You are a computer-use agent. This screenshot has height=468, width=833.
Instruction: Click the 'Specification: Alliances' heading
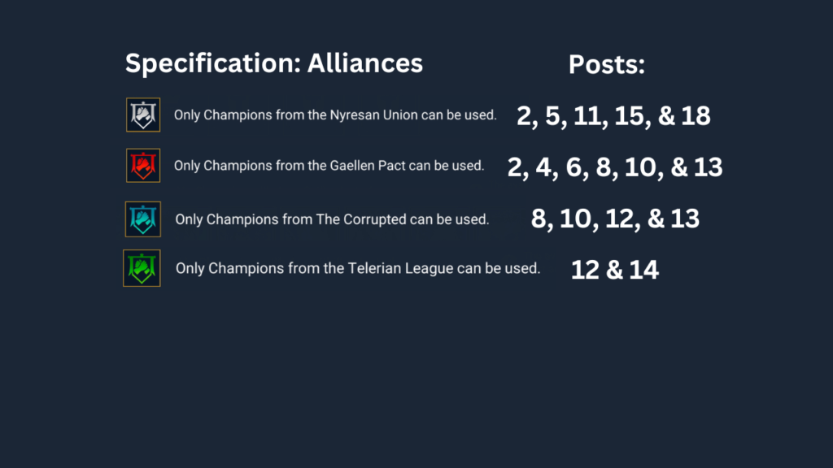coord(273,63)
